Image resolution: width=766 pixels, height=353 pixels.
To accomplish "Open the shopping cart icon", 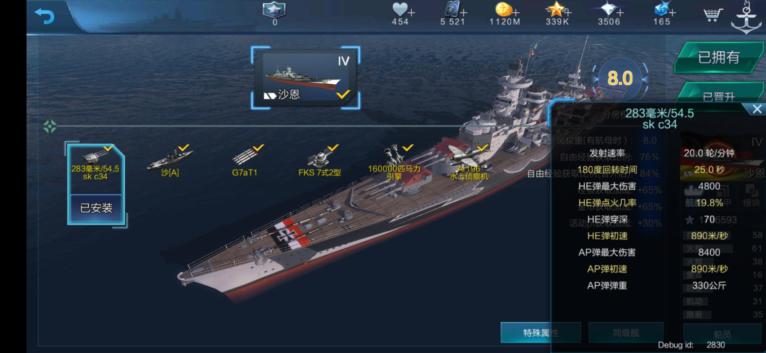I will click(x=713, y=14).
